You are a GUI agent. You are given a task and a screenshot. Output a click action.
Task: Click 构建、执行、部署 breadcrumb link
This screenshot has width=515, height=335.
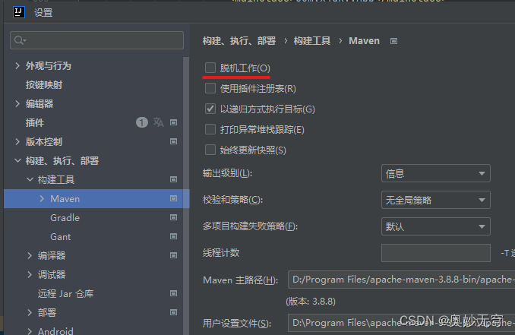pos(239,41)
